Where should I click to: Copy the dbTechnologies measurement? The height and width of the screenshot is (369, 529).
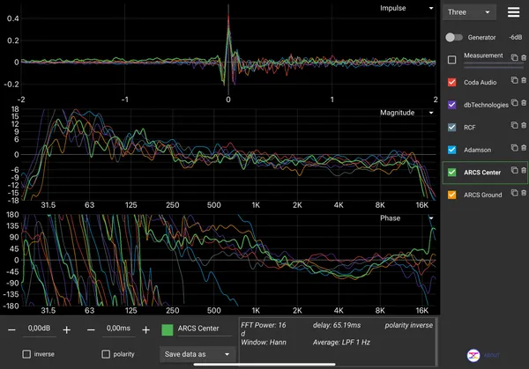point(514,103)
